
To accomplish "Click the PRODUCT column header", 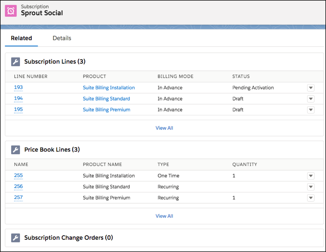I will [x=94, y=76].
